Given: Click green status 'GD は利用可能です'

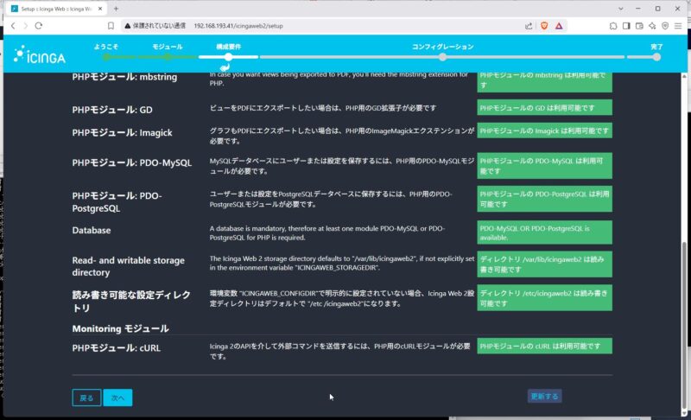Looking at the screenshot, I should (545, 107).
